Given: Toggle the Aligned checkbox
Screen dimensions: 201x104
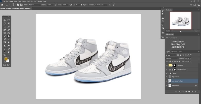Looking at the screenshot, I should point(81,5).
